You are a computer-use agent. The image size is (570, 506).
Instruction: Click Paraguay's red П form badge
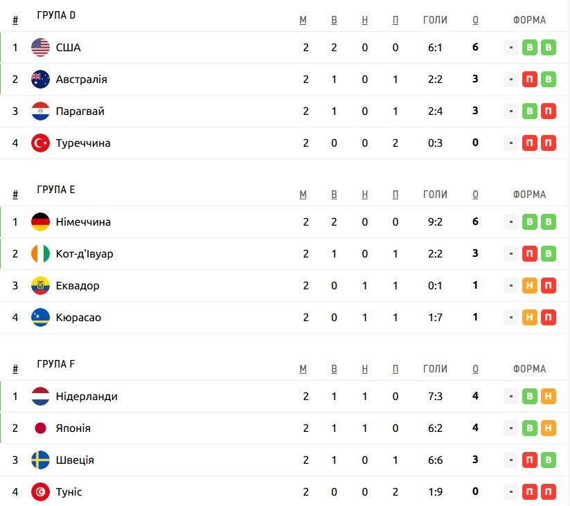coord(549,111)
